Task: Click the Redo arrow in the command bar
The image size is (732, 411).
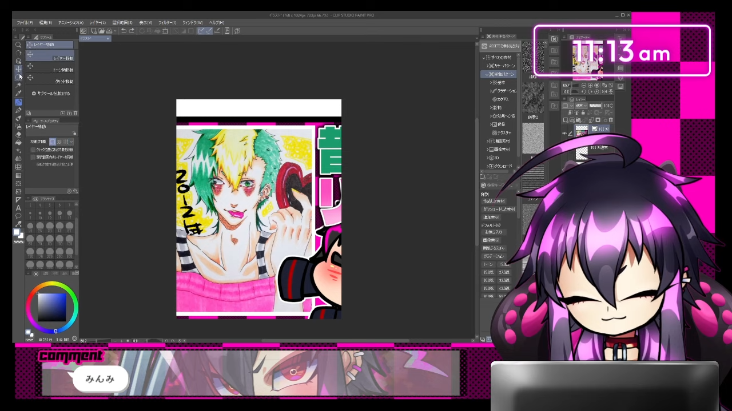Action: (132, 31)
